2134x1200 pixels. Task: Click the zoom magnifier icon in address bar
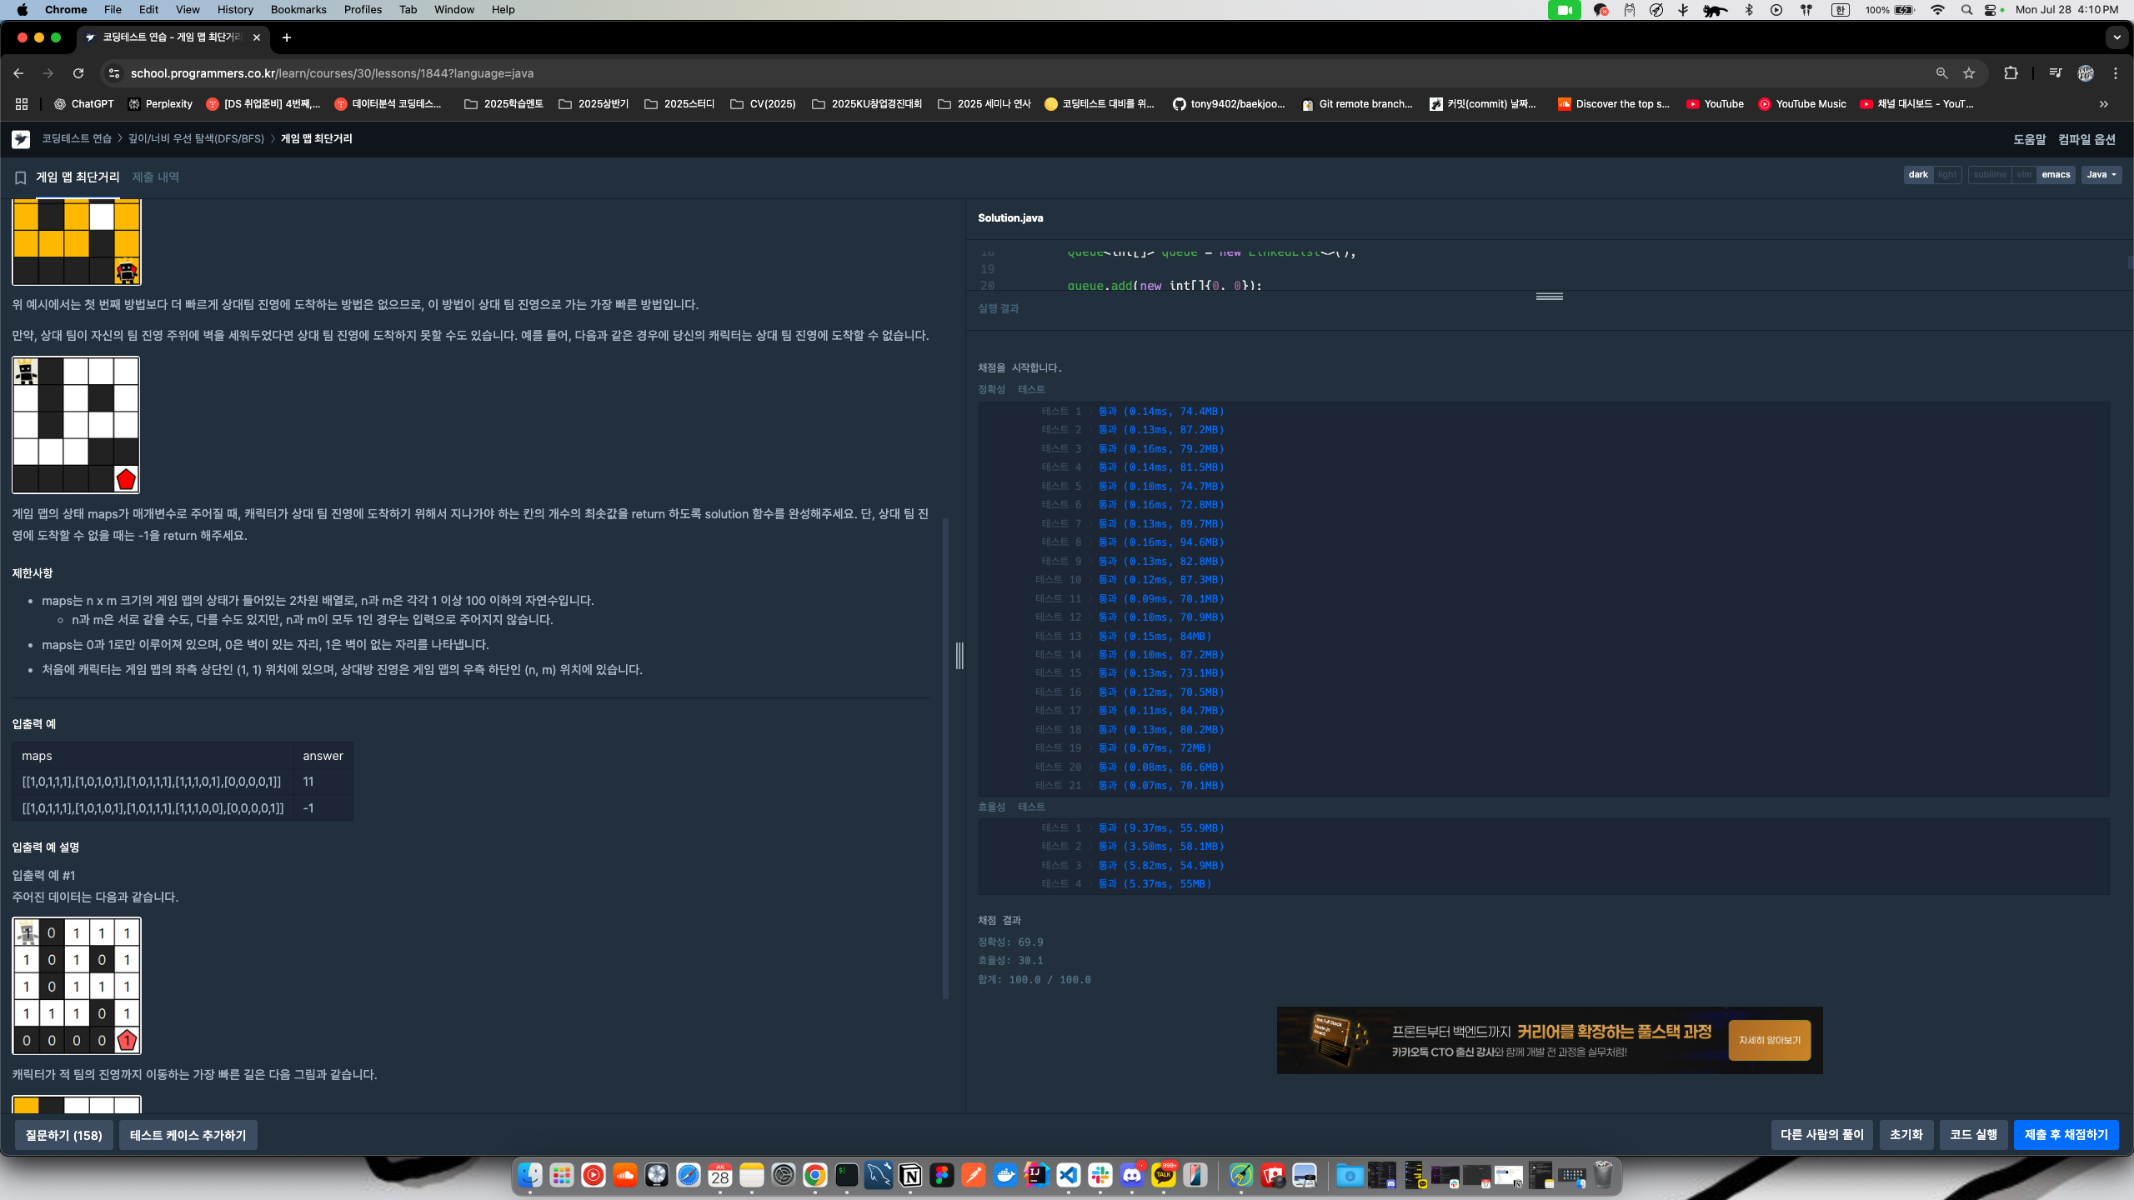[1941, 73]
